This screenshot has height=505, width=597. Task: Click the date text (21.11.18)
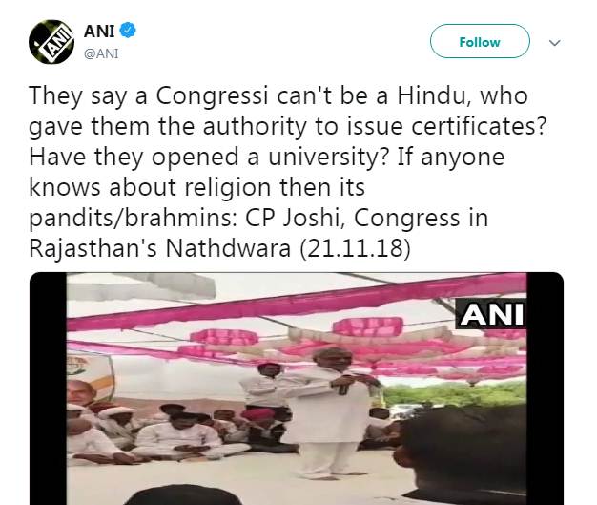point(355,248)
